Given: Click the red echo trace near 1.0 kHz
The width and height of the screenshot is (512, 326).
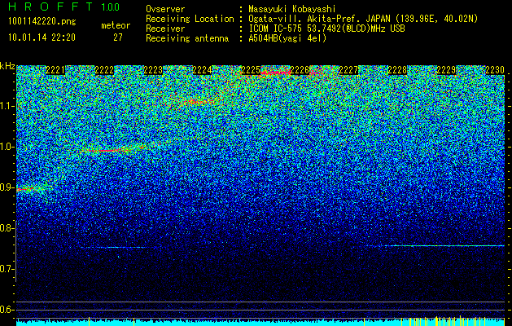Looking at the screenshot, I should pos(107,150).
